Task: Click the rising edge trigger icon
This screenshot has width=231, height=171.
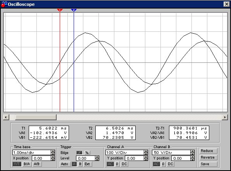Action: [79, 153]
